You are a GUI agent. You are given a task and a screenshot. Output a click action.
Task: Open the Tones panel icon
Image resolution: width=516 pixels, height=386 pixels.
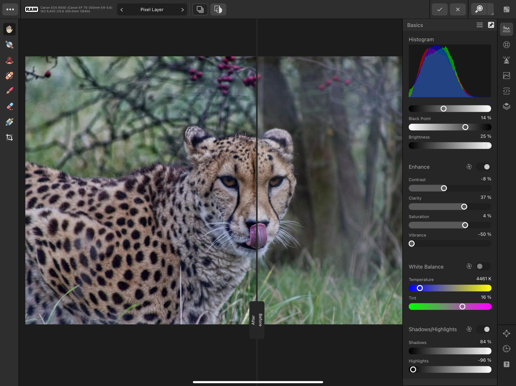[x=506, y=76]
